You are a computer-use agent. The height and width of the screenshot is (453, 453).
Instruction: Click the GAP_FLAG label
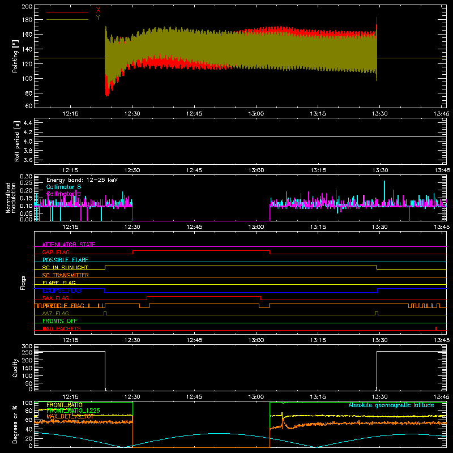point(55,252)
